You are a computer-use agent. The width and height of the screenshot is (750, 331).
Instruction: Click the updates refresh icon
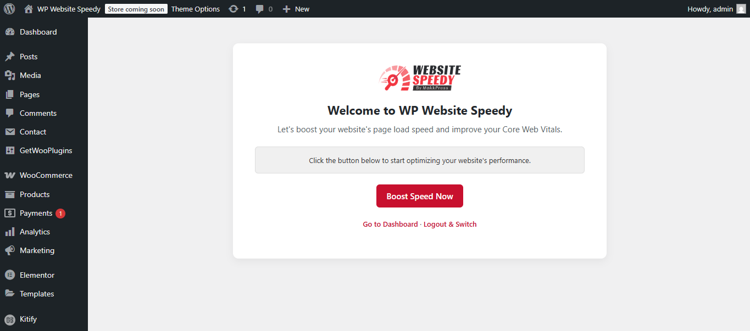click(234, 9)
